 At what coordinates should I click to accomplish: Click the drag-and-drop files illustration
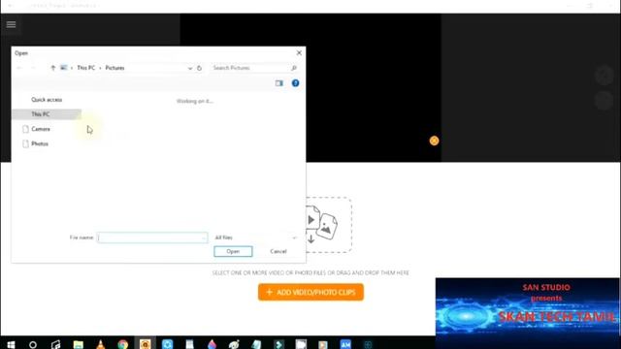pyautogui.click(x=328, y=225)
